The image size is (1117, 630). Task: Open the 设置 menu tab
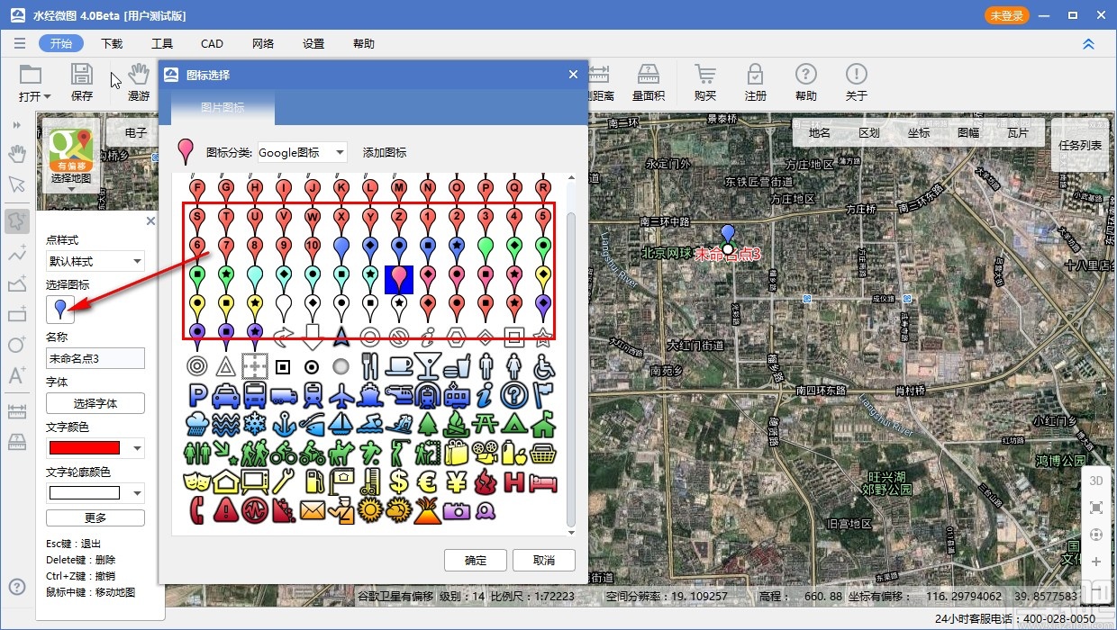(313, 43)
